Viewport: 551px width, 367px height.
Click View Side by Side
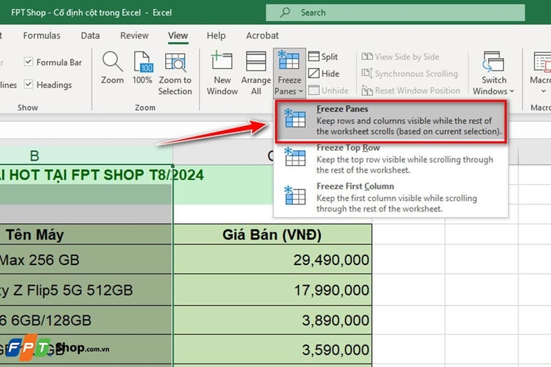click(400, 56)
